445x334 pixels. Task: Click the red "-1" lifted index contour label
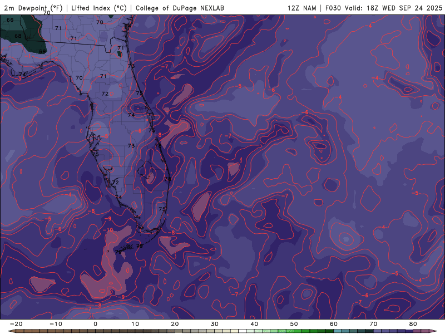28,56
